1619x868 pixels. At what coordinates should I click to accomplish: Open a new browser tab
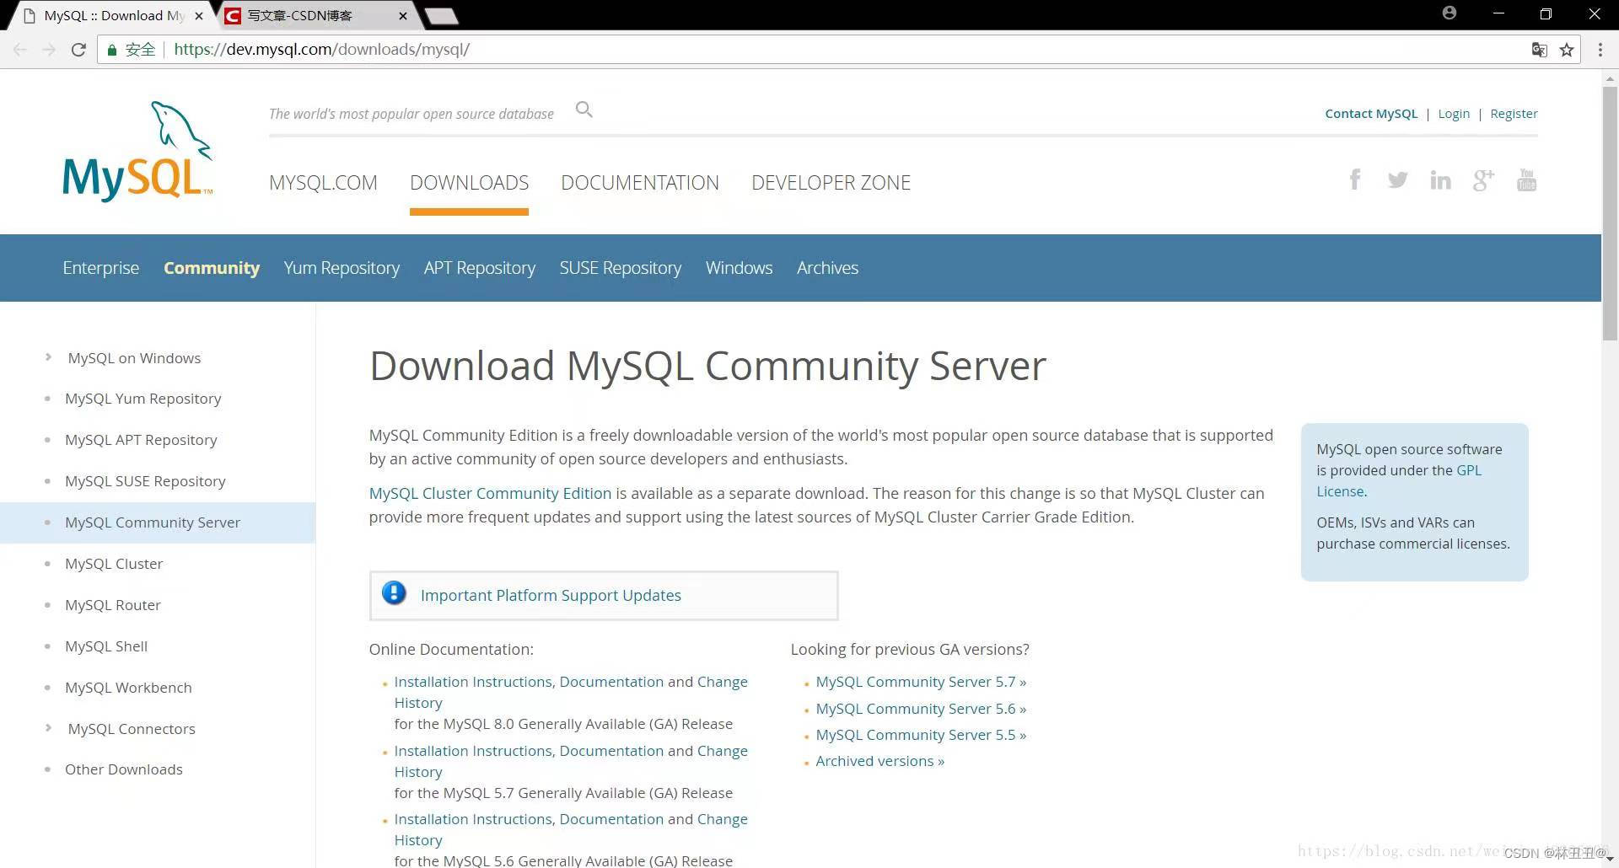(x=441, y=15)
